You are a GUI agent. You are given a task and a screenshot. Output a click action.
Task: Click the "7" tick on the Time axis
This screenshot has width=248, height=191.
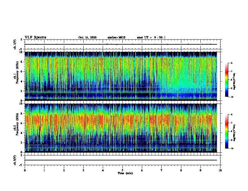click(162, 170)
